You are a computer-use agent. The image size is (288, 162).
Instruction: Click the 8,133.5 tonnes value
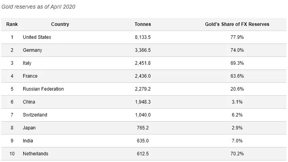[x=142, y=37]
